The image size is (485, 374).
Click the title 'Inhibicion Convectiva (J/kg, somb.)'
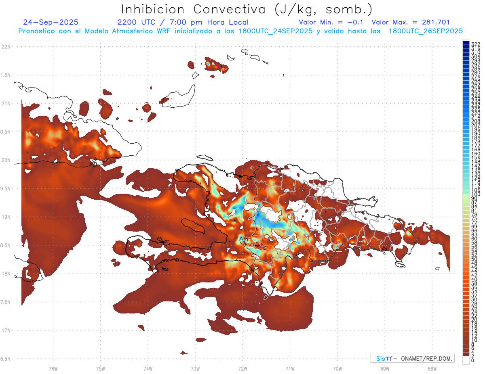click(x=247, y=9)
